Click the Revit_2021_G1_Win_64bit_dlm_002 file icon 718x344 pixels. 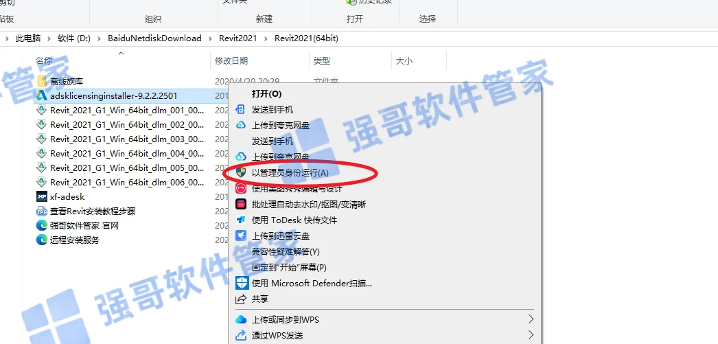coord(42,124)
